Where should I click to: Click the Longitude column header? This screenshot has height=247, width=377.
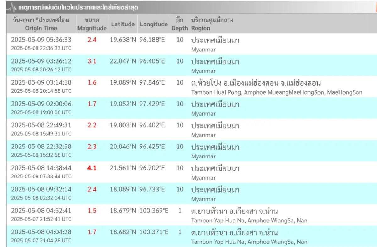coord(154,24)
